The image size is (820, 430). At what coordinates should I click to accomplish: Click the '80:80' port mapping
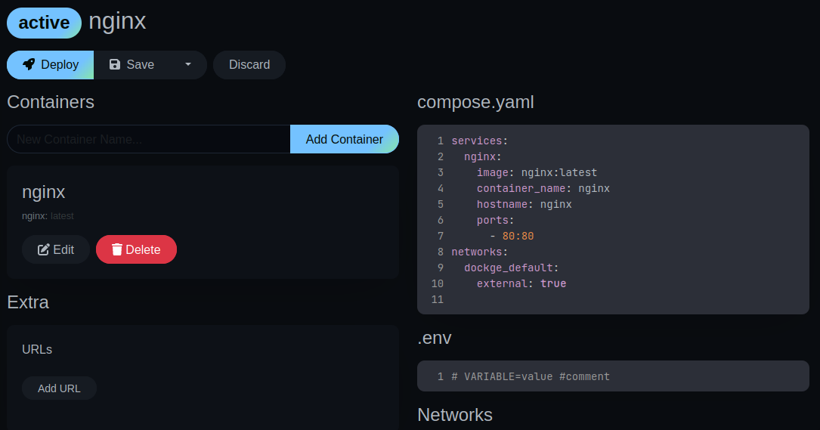coord(518,236)
